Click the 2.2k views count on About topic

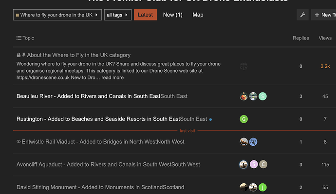(x=325, y=66)
